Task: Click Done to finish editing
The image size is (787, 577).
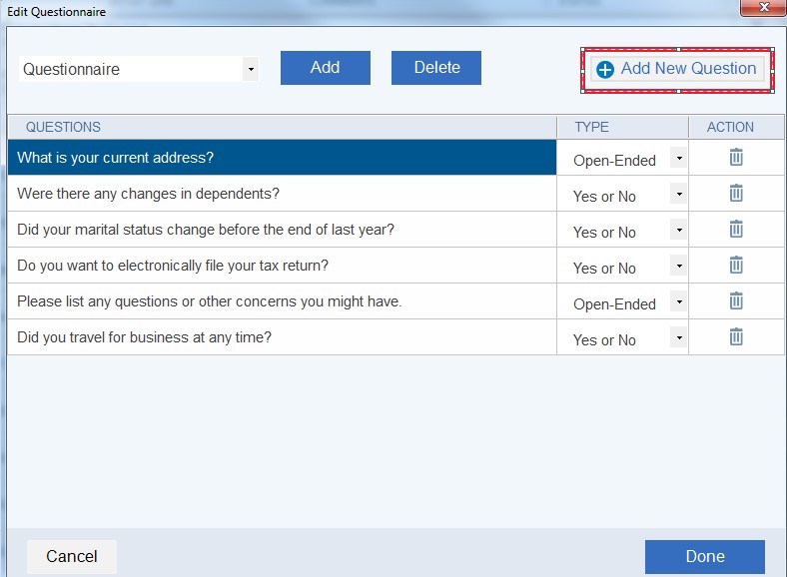Action: click(705, 556)
